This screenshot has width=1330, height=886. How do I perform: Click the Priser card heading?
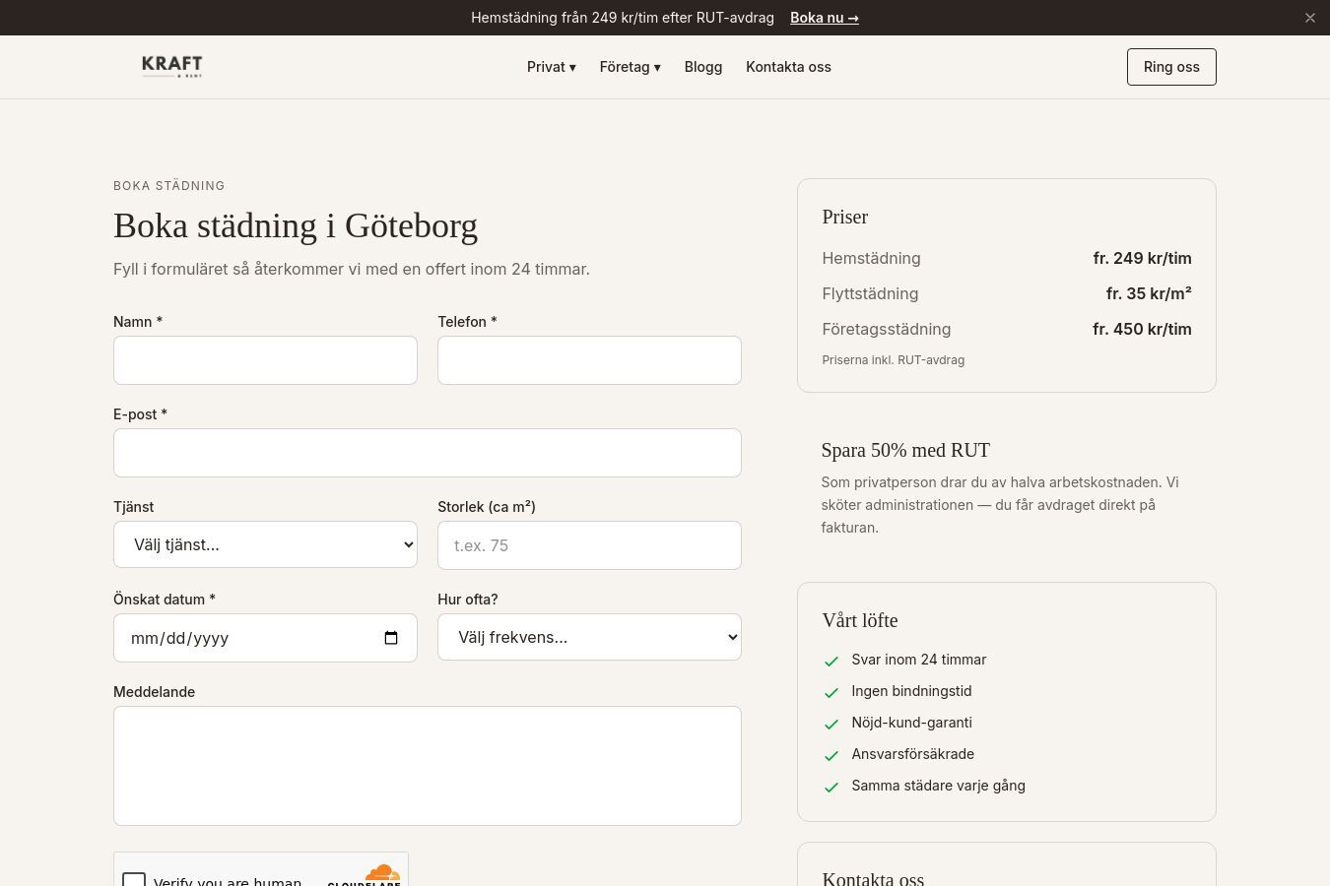[x=845, y=217]
